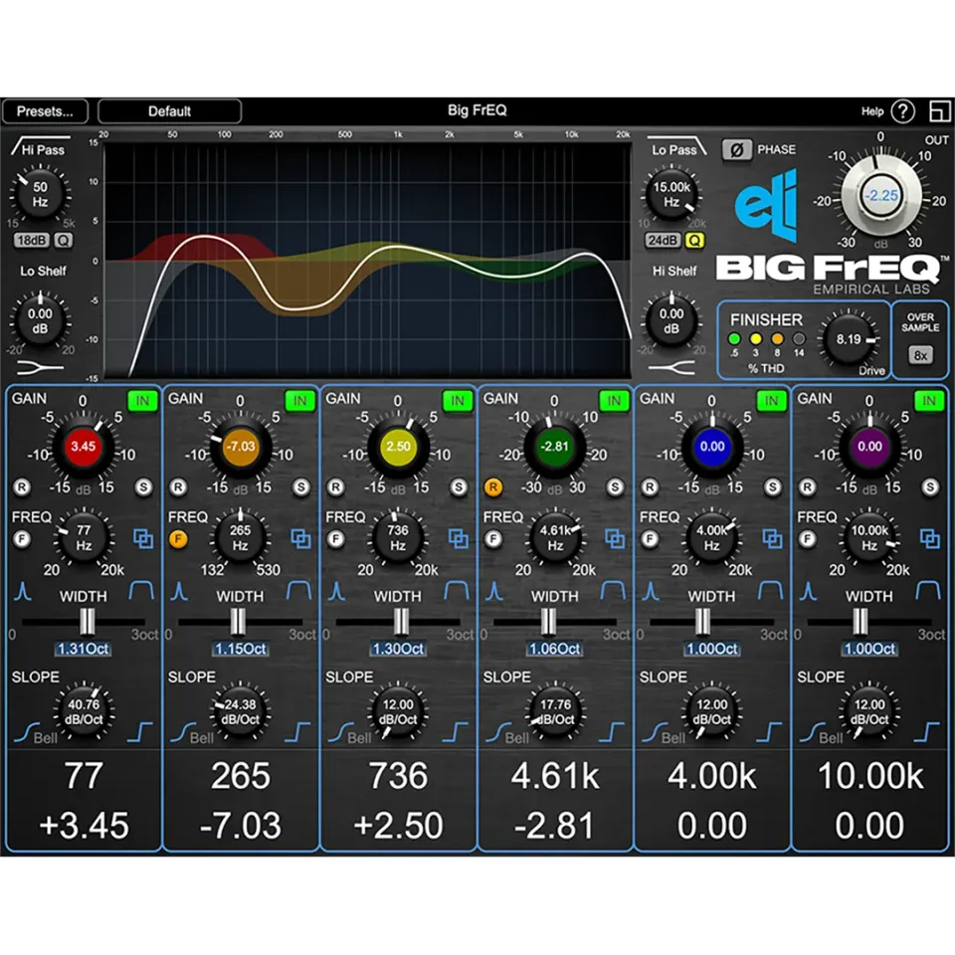Image resolution: width=955 pixels, height=955 pixels.
Task: Click the width slider on the 77 Hz band
Action: point(88,621)
